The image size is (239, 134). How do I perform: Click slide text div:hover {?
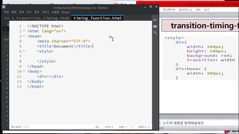coord(191,69)
